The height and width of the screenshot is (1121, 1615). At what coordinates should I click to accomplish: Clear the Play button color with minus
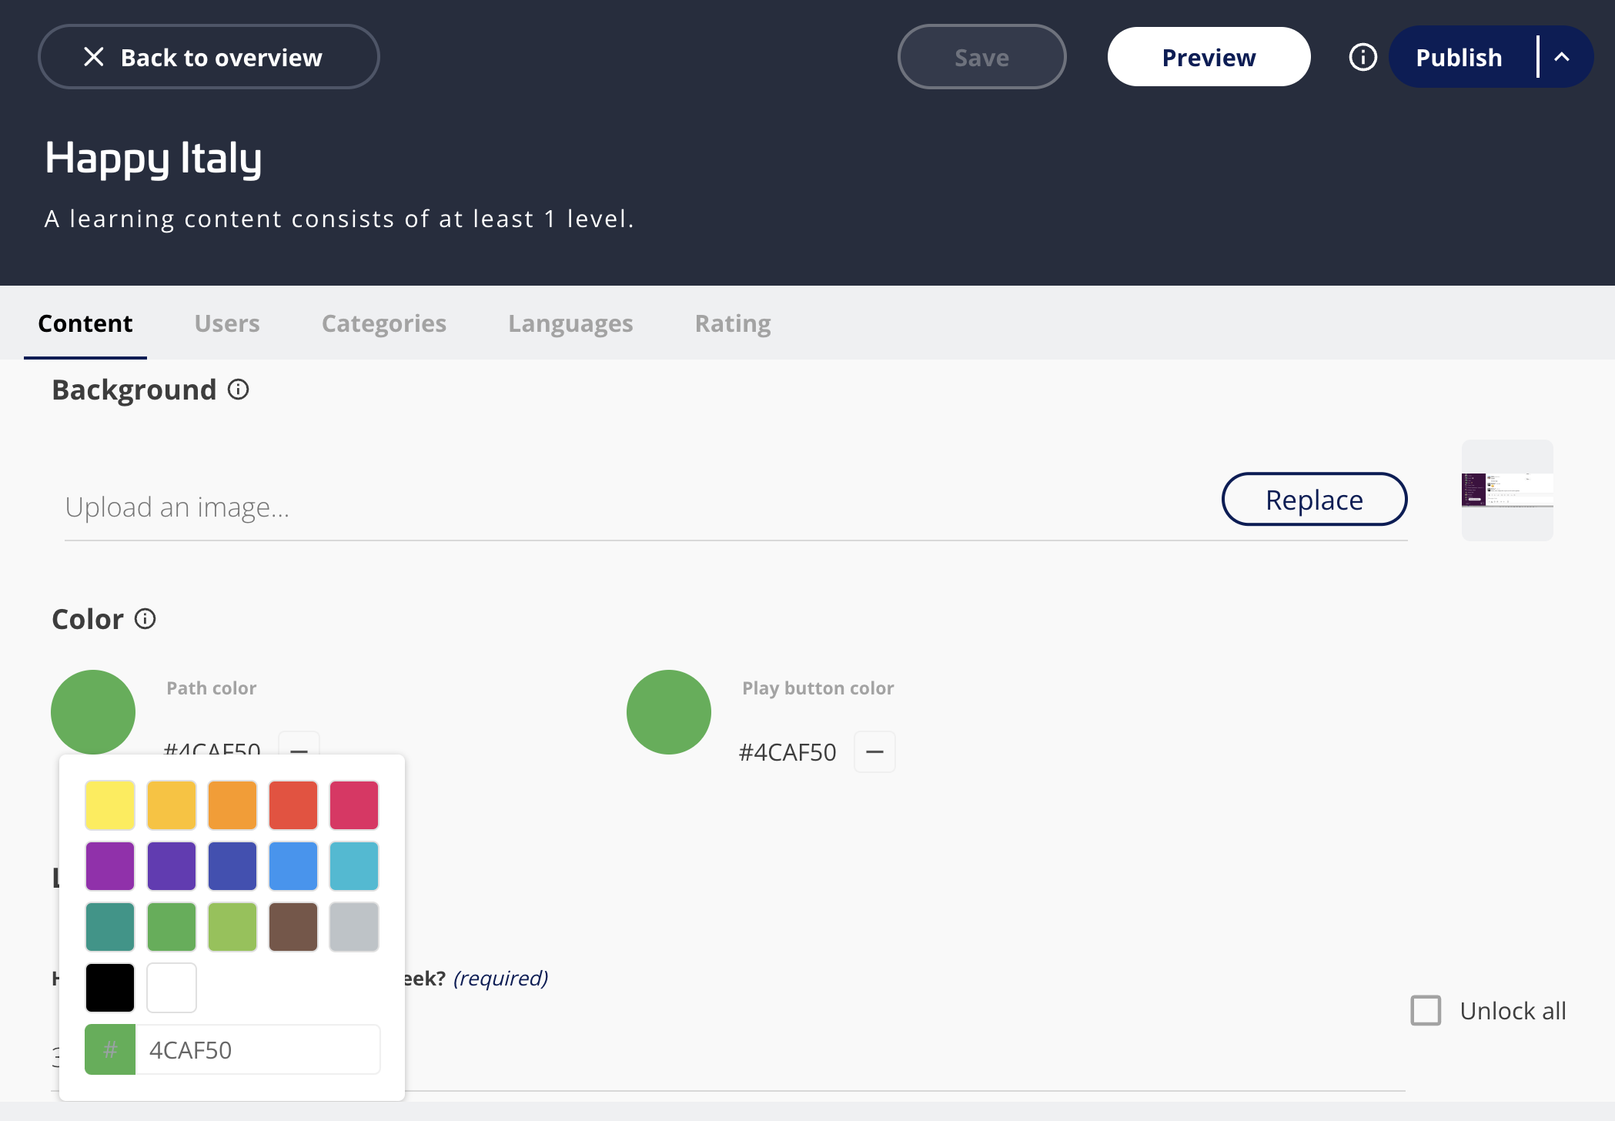click(x=874, y=751)
